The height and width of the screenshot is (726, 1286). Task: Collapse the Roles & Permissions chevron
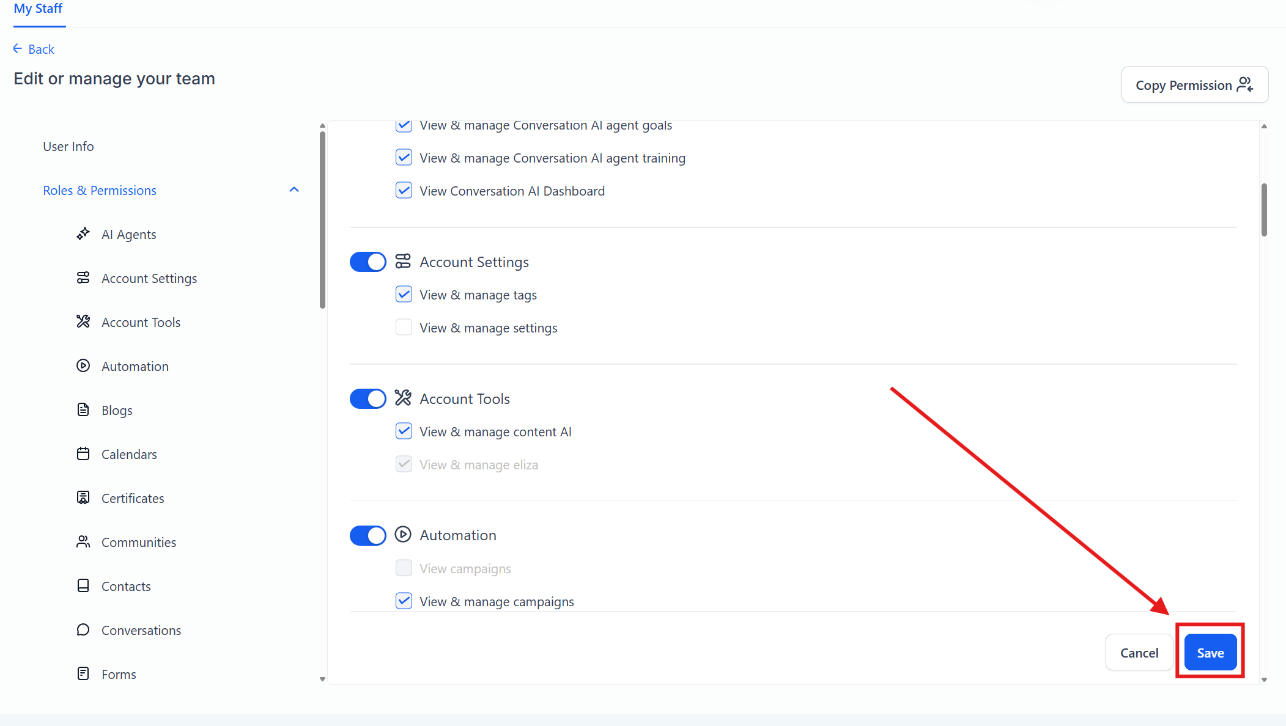coord(294,190)
